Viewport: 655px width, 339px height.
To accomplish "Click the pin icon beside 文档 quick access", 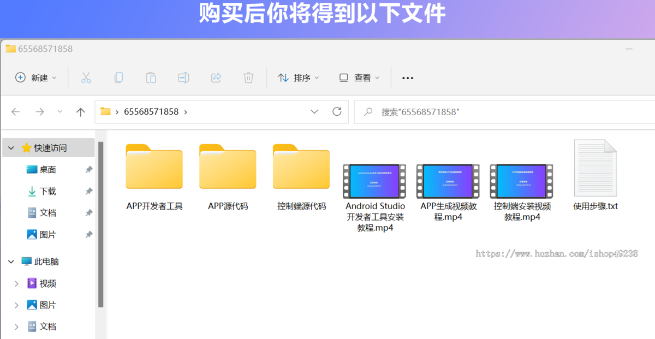I will 89,213.
